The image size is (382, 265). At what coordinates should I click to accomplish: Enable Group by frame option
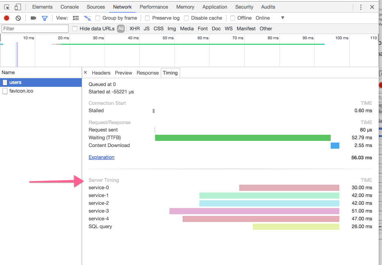pyautogui.click(x=97, y=18)
